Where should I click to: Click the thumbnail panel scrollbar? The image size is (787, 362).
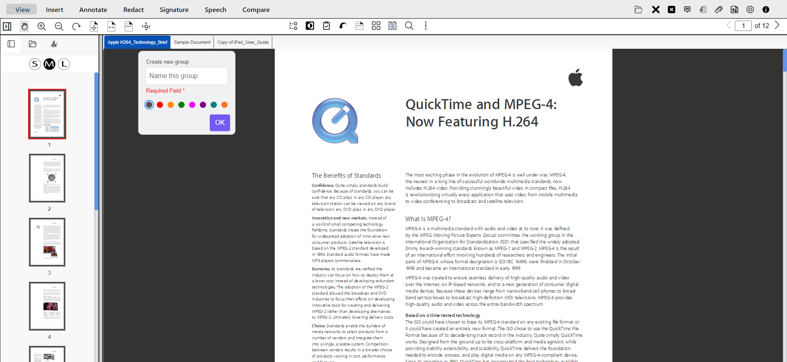coord(96,141)
